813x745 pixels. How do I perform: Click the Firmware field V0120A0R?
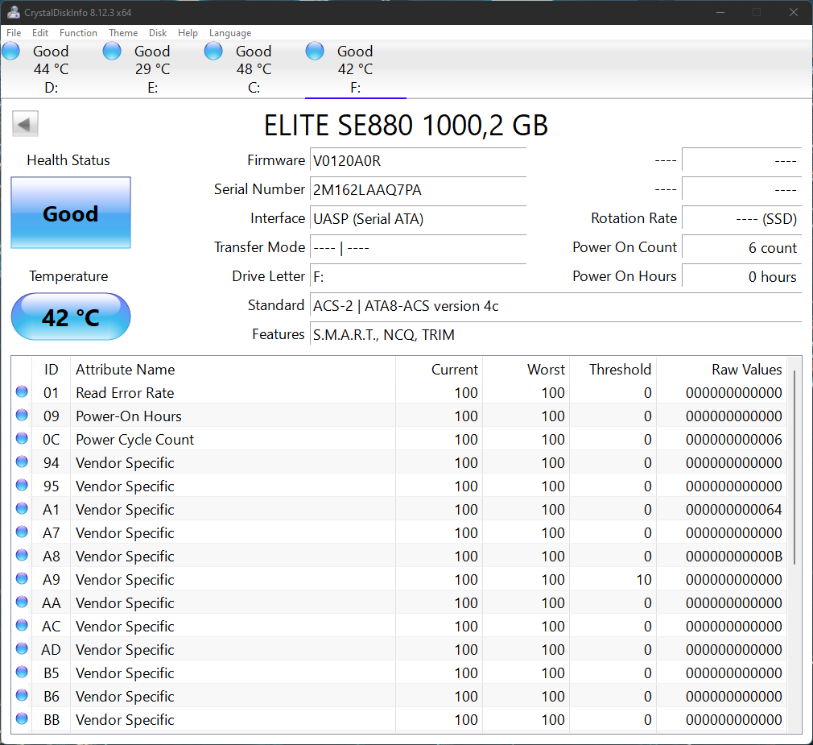pos(418,161)
